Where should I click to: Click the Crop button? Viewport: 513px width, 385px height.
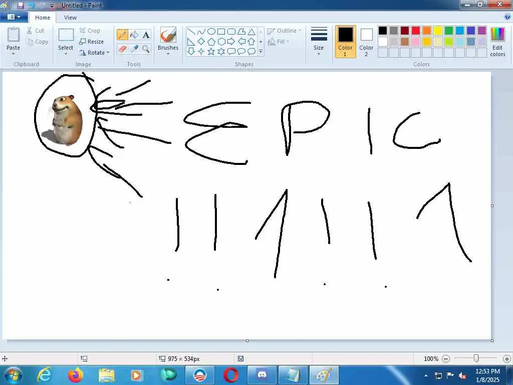tap(90, 31)
